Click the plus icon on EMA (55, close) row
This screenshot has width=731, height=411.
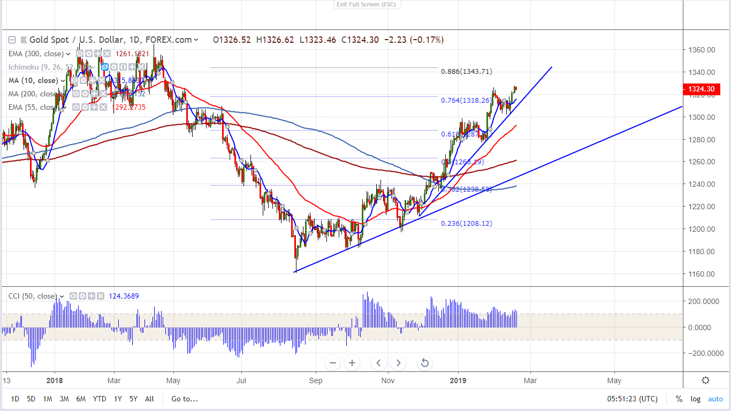click(94, 107)
